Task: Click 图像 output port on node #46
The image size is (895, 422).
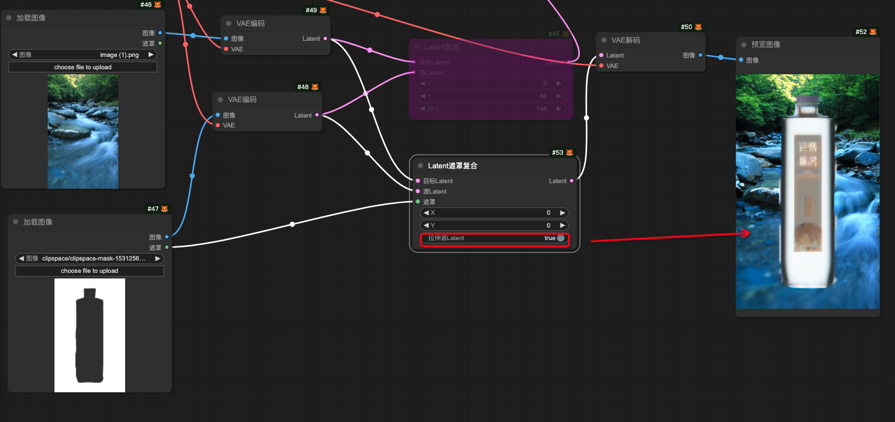Action: (x=160, y=33)
